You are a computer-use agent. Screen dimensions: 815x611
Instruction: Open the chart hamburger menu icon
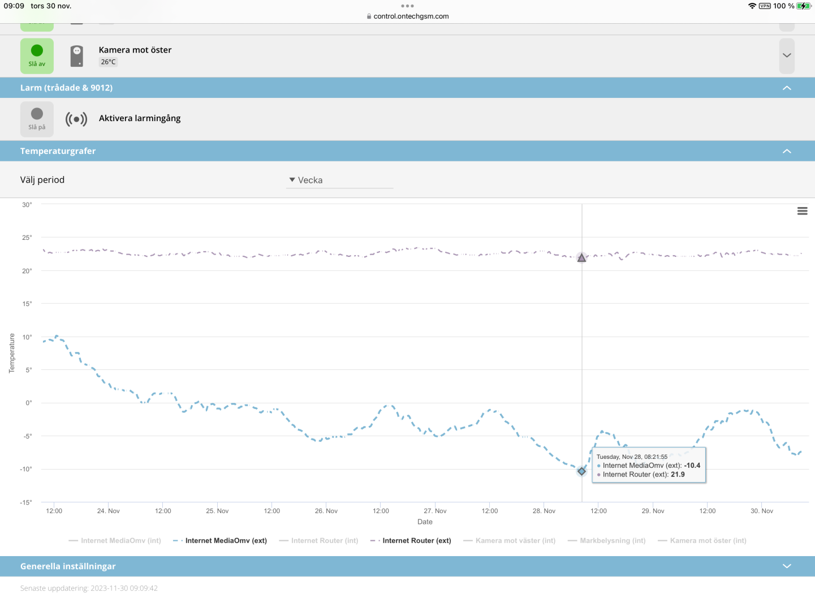(x=802, y=211)
